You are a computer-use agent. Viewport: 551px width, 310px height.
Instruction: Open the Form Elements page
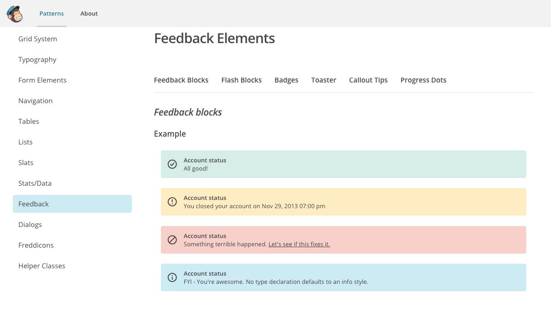[42, 80]
